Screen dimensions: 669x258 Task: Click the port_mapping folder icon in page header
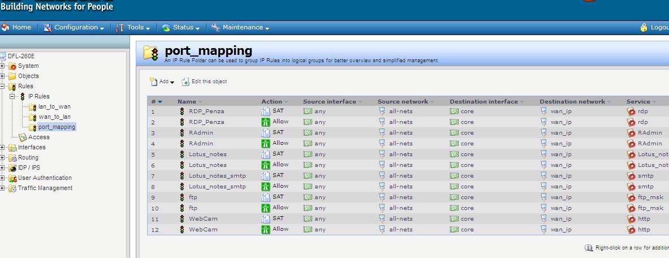pyautogui.click(x=151, y=53)
